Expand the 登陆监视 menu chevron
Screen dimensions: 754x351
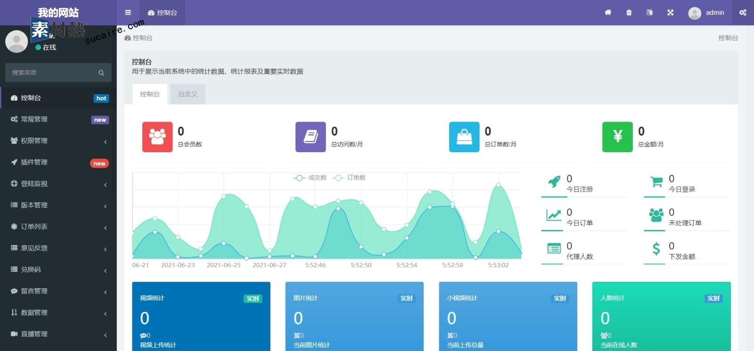(x=106, y=185)
